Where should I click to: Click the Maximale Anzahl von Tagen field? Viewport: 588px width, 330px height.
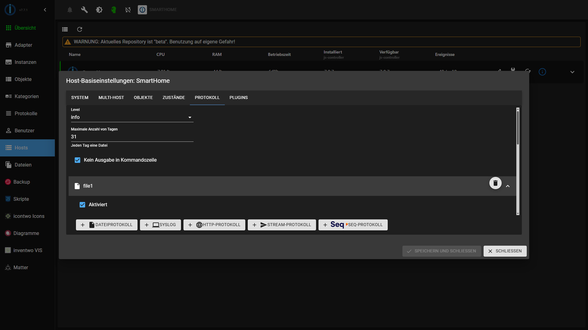pyautogui.click(x=132, y=137)
